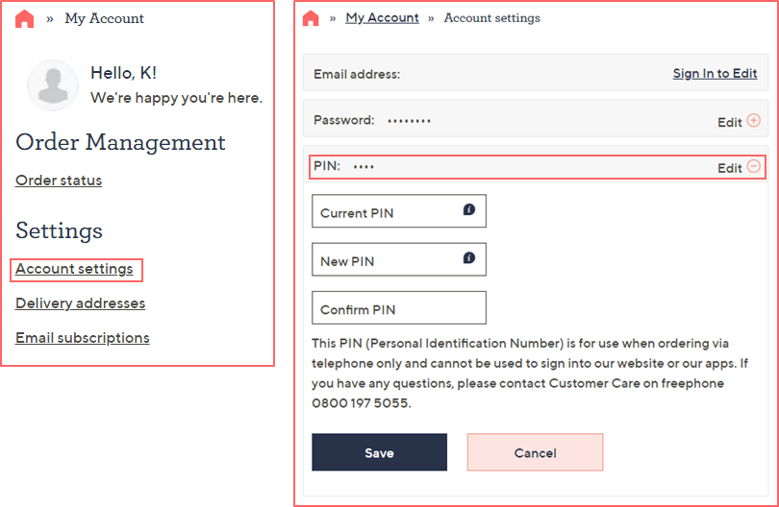Viewport: 779px width, 507px height.
Task: Click into the Current PIN input field
Action: coord(399,211)
